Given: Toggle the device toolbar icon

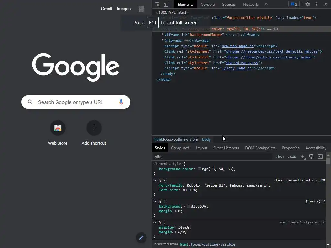Looking at the screenshot, I should click(x=166, y=5).
